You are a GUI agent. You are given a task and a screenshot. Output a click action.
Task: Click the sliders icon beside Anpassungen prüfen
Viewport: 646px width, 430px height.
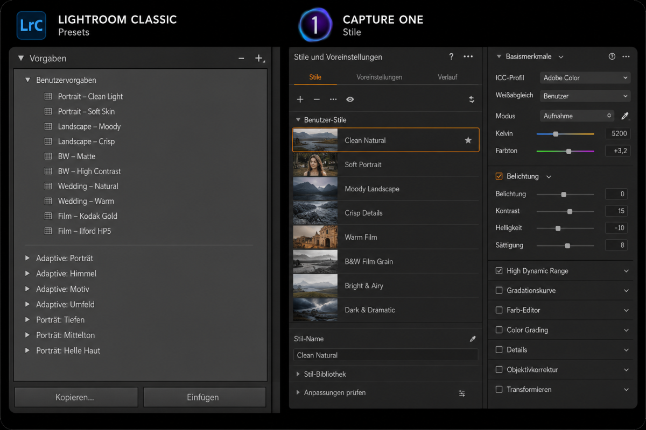pyautogui.click(x=462, y=393)
